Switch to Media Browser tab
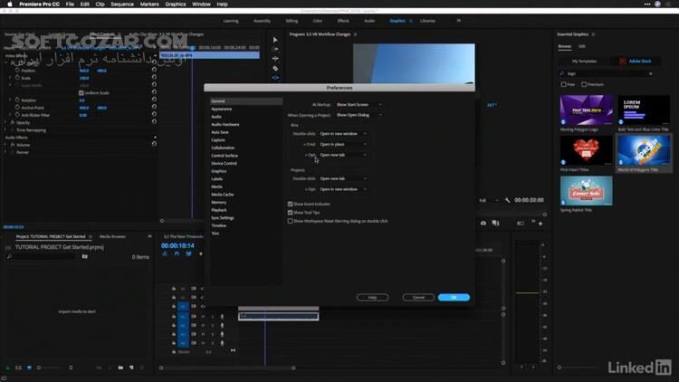Viewport: 679px width, 382px height. [112, 236]
